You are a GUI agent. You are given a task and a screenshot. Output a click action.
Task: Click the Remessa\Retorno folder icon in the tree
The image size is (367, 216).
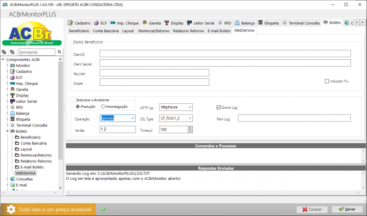[17, 155]
